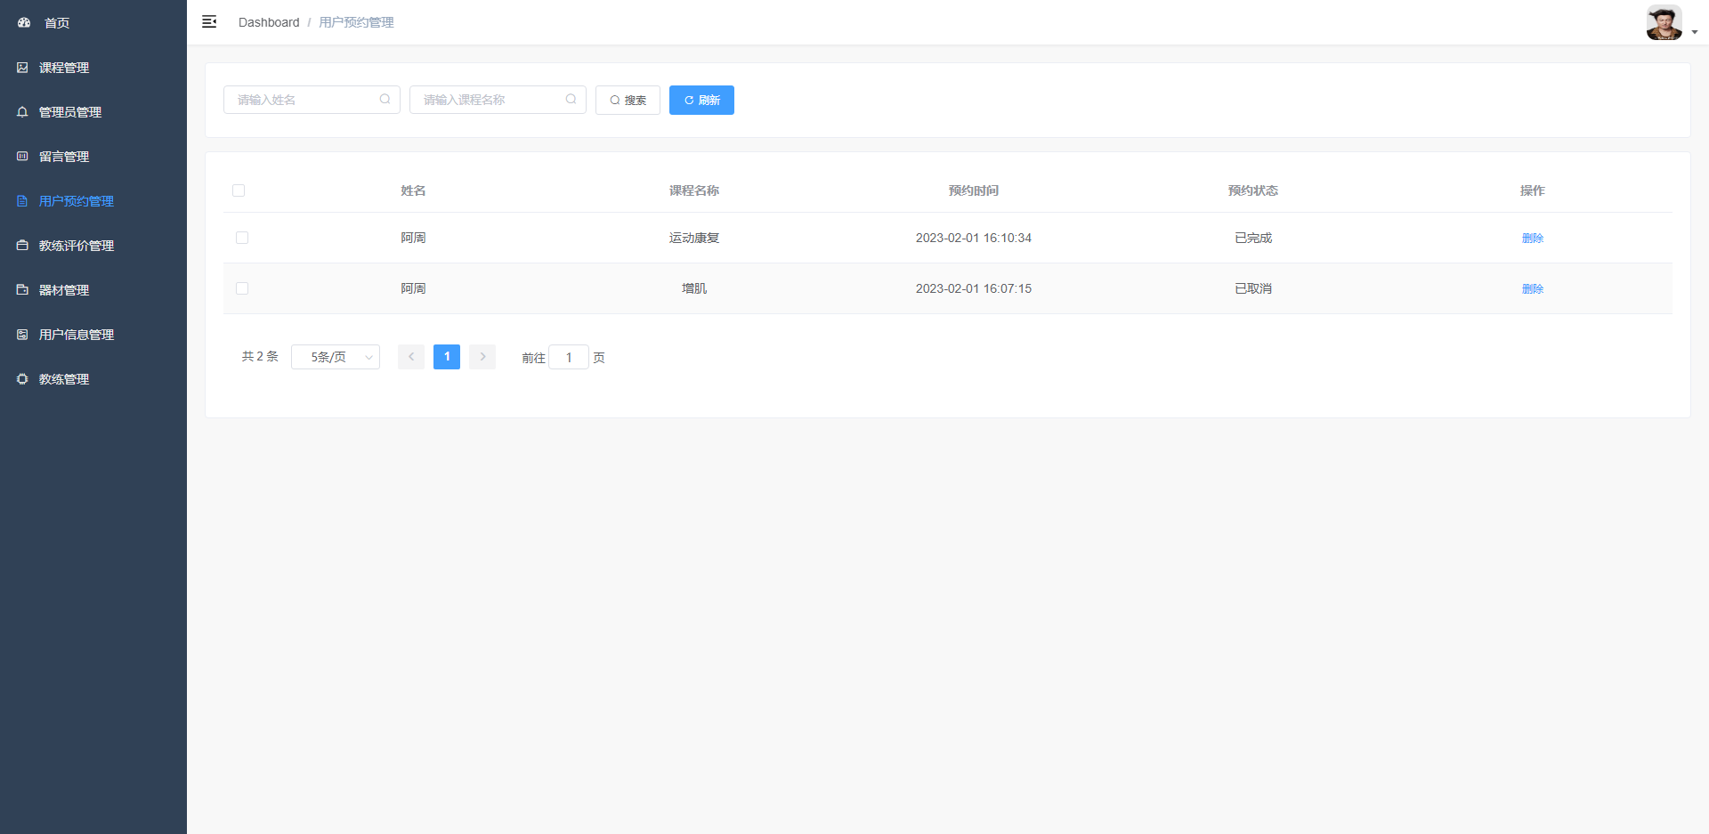
Task: Click the dashboard icon beside 首页
Action: [x=24, y=23]
